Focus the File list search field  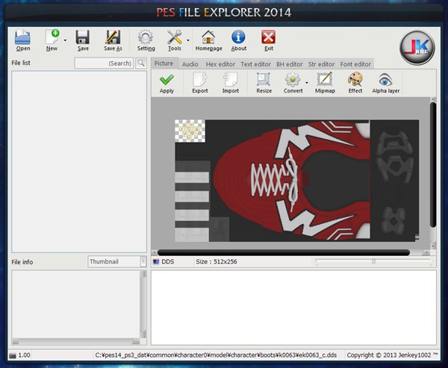point(104,63)
